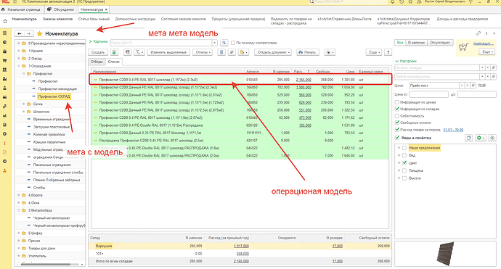Image resolution: width=501 pixels, height=269 pixels.
Task: Click the gear icon in left sidebar
Action: (5, 134)
